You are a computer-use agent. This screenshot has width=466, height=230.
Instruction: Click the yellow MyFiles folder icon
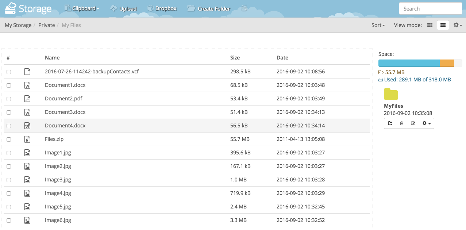pyautogui.click(x=391, y=94)
